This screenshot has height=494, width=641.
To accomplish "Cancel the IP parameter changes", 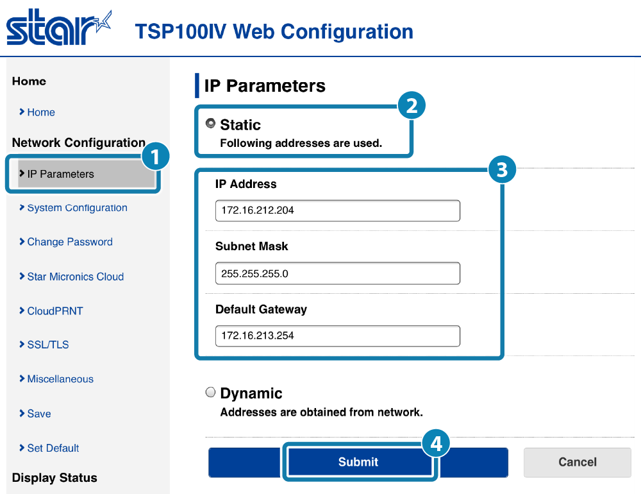I will pyautogui.click(x=578, y=463).
